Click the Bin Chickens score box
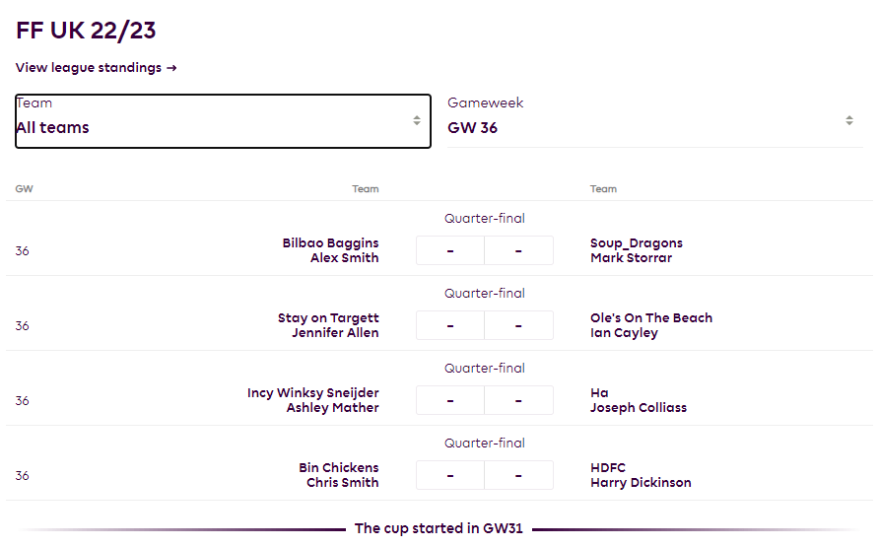 450,475
